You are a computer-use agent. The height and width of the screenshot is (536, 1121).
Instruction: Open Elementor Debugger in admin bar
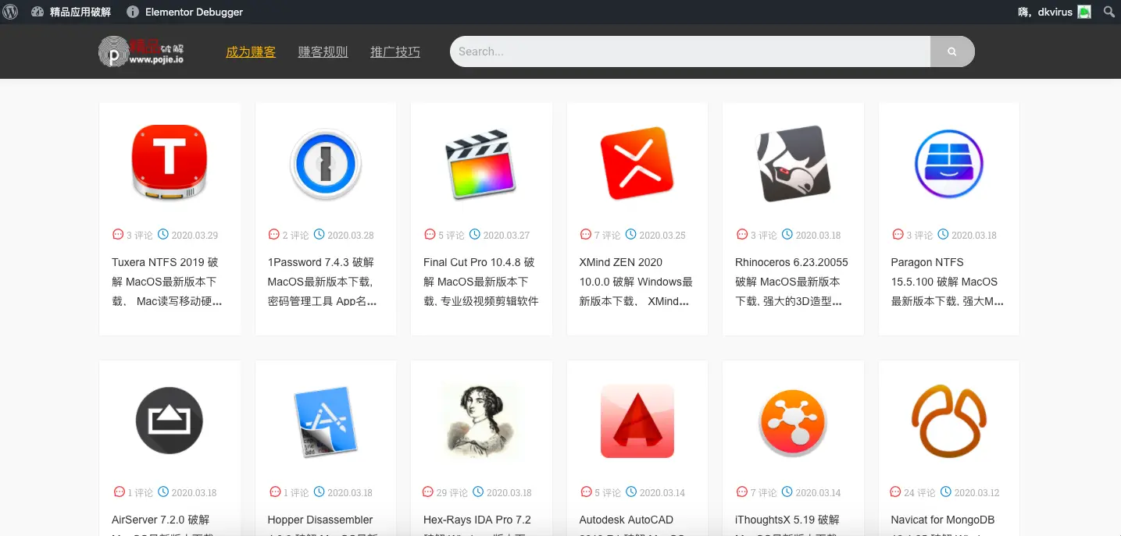pos(184,12)
